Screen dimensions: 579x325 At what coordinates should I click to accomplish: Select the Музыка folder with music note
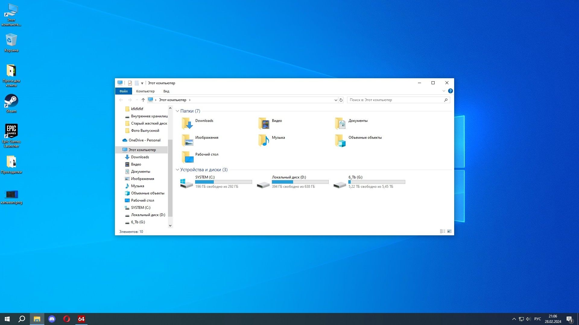pos(264,140)
